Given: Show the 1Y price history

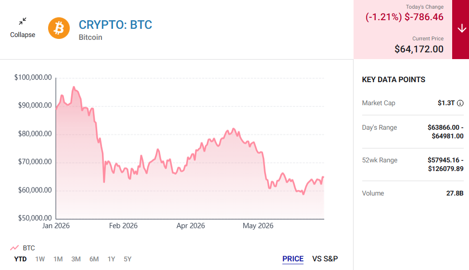Looking at the screenshot, I should tap(111, 259).
